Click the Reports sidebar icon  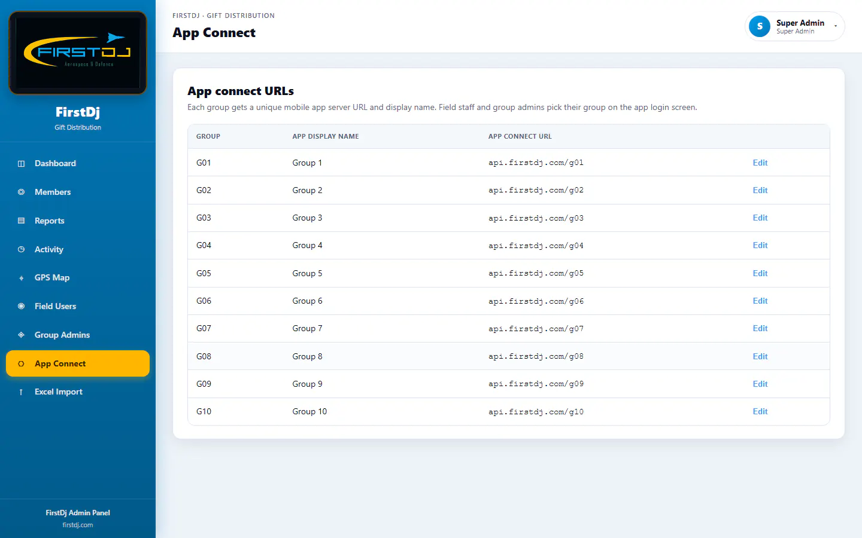coord(21,221)
